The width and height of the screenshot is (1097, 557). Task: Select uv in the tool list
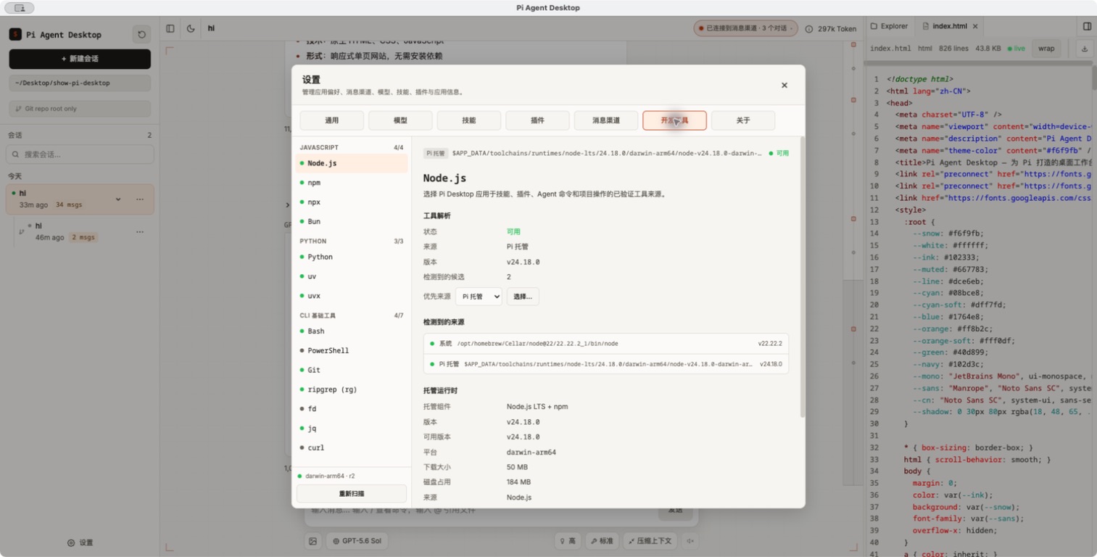352,276
